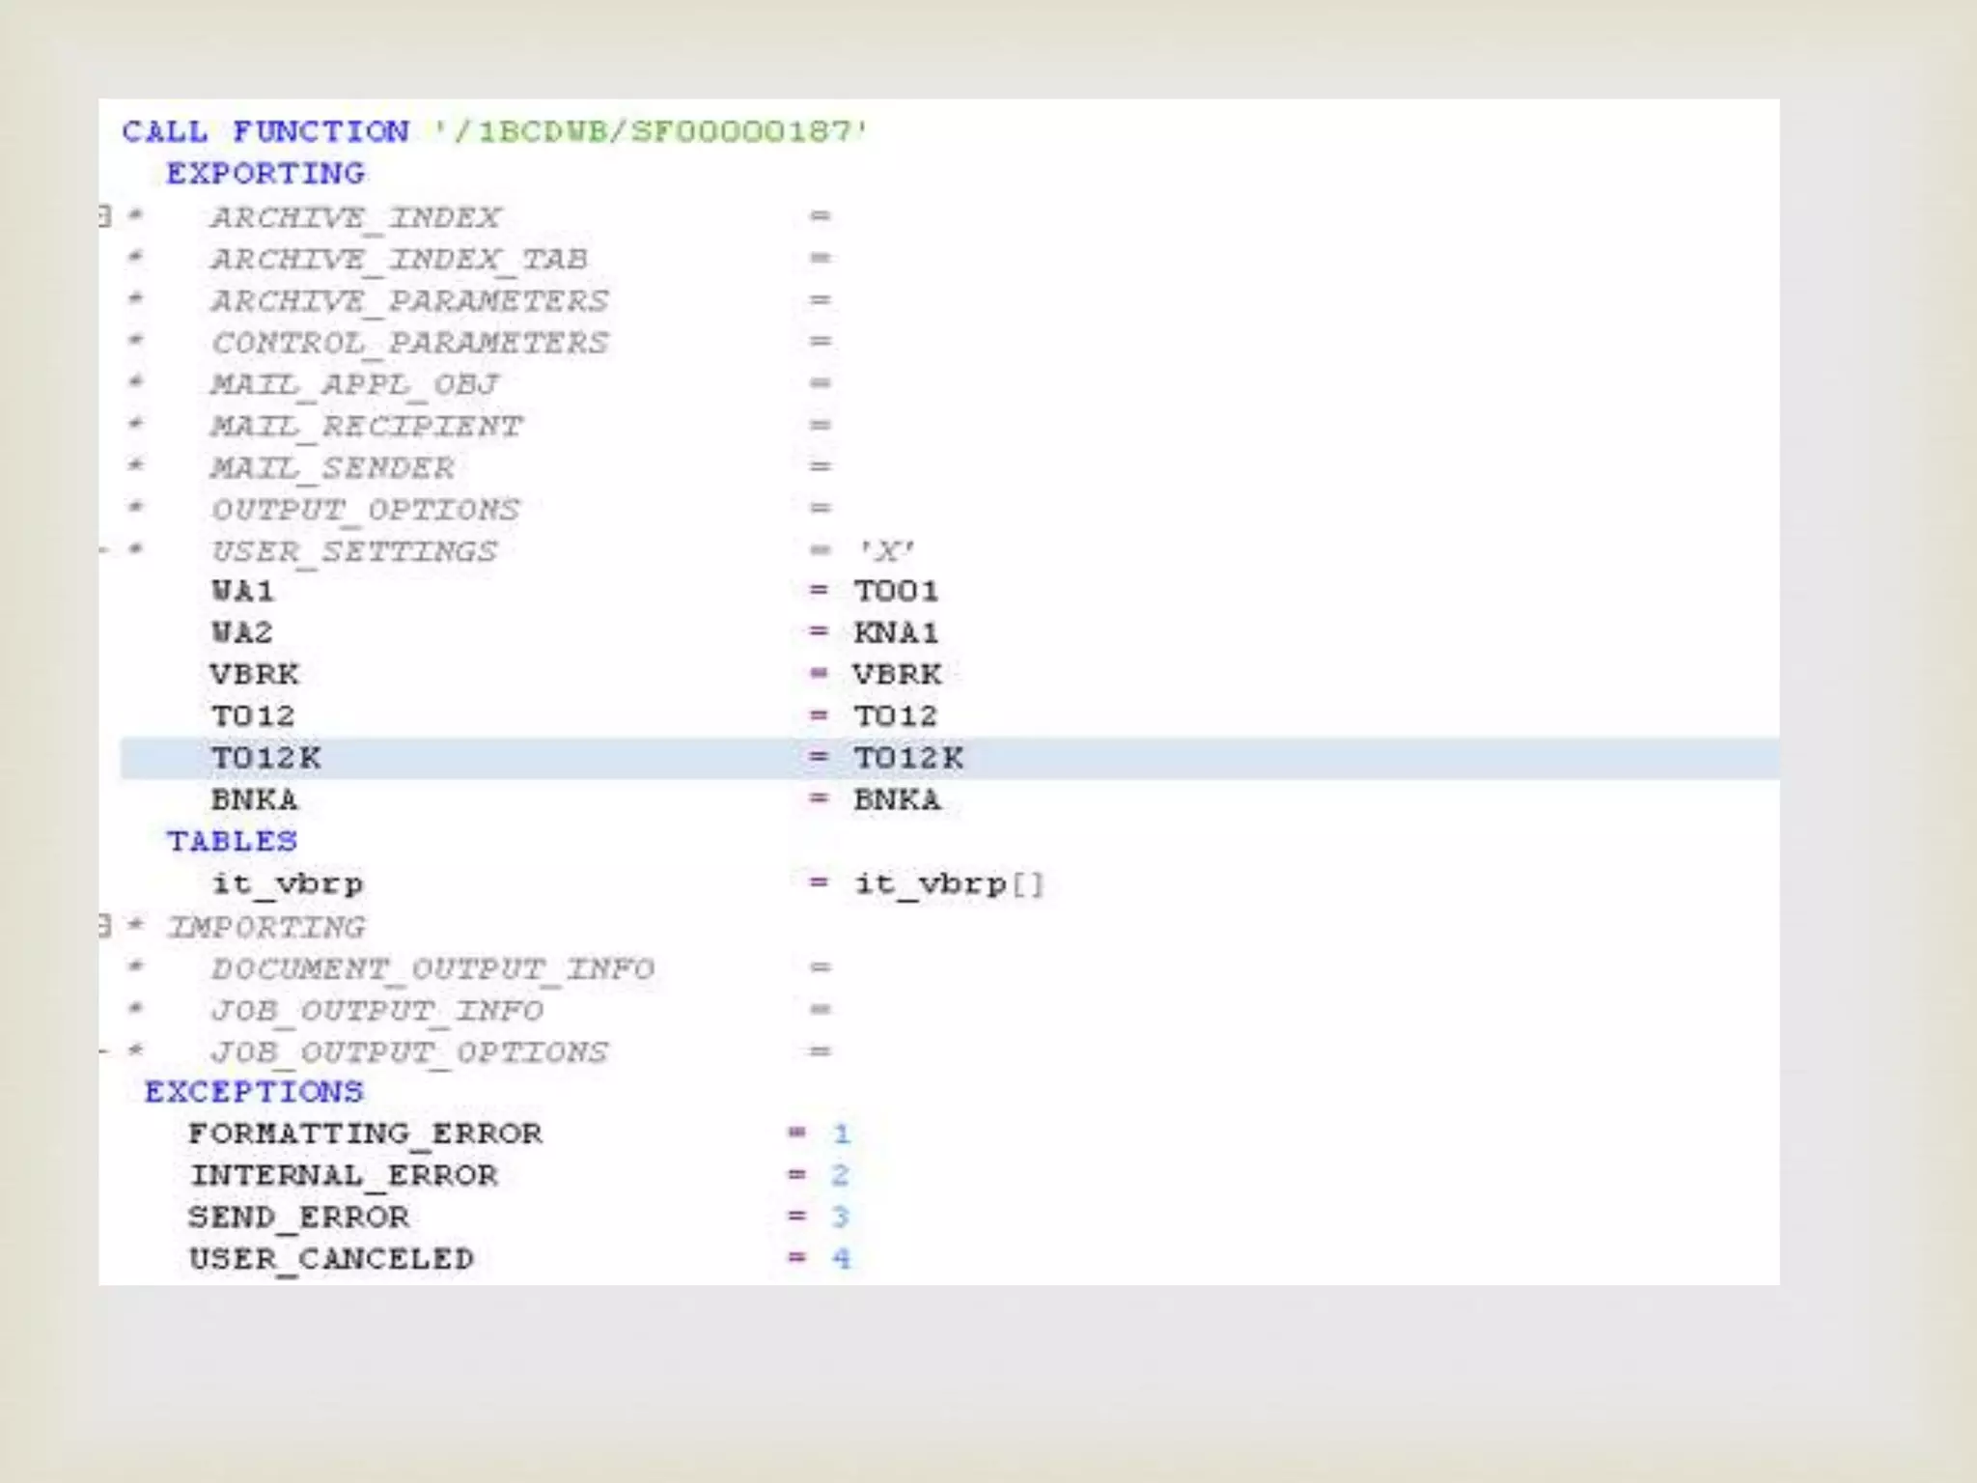Viewport: 1977px width, 1483px height.
Task: Click the commented OUTPUT_OPTIONS parameter
Action: point(366,509)
